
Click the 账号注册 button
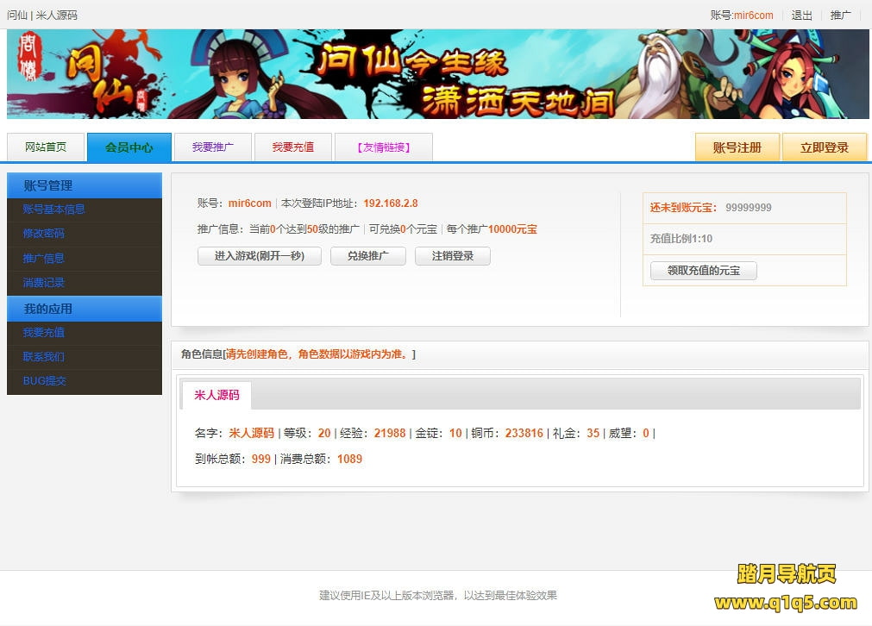[x=737, y=147]
